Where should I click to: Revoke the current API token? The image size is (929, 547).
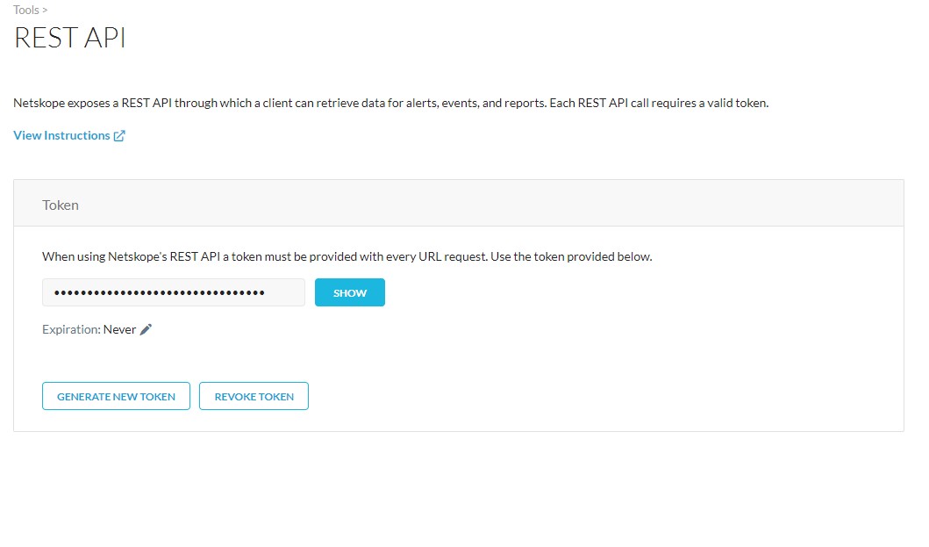[254, 396]
